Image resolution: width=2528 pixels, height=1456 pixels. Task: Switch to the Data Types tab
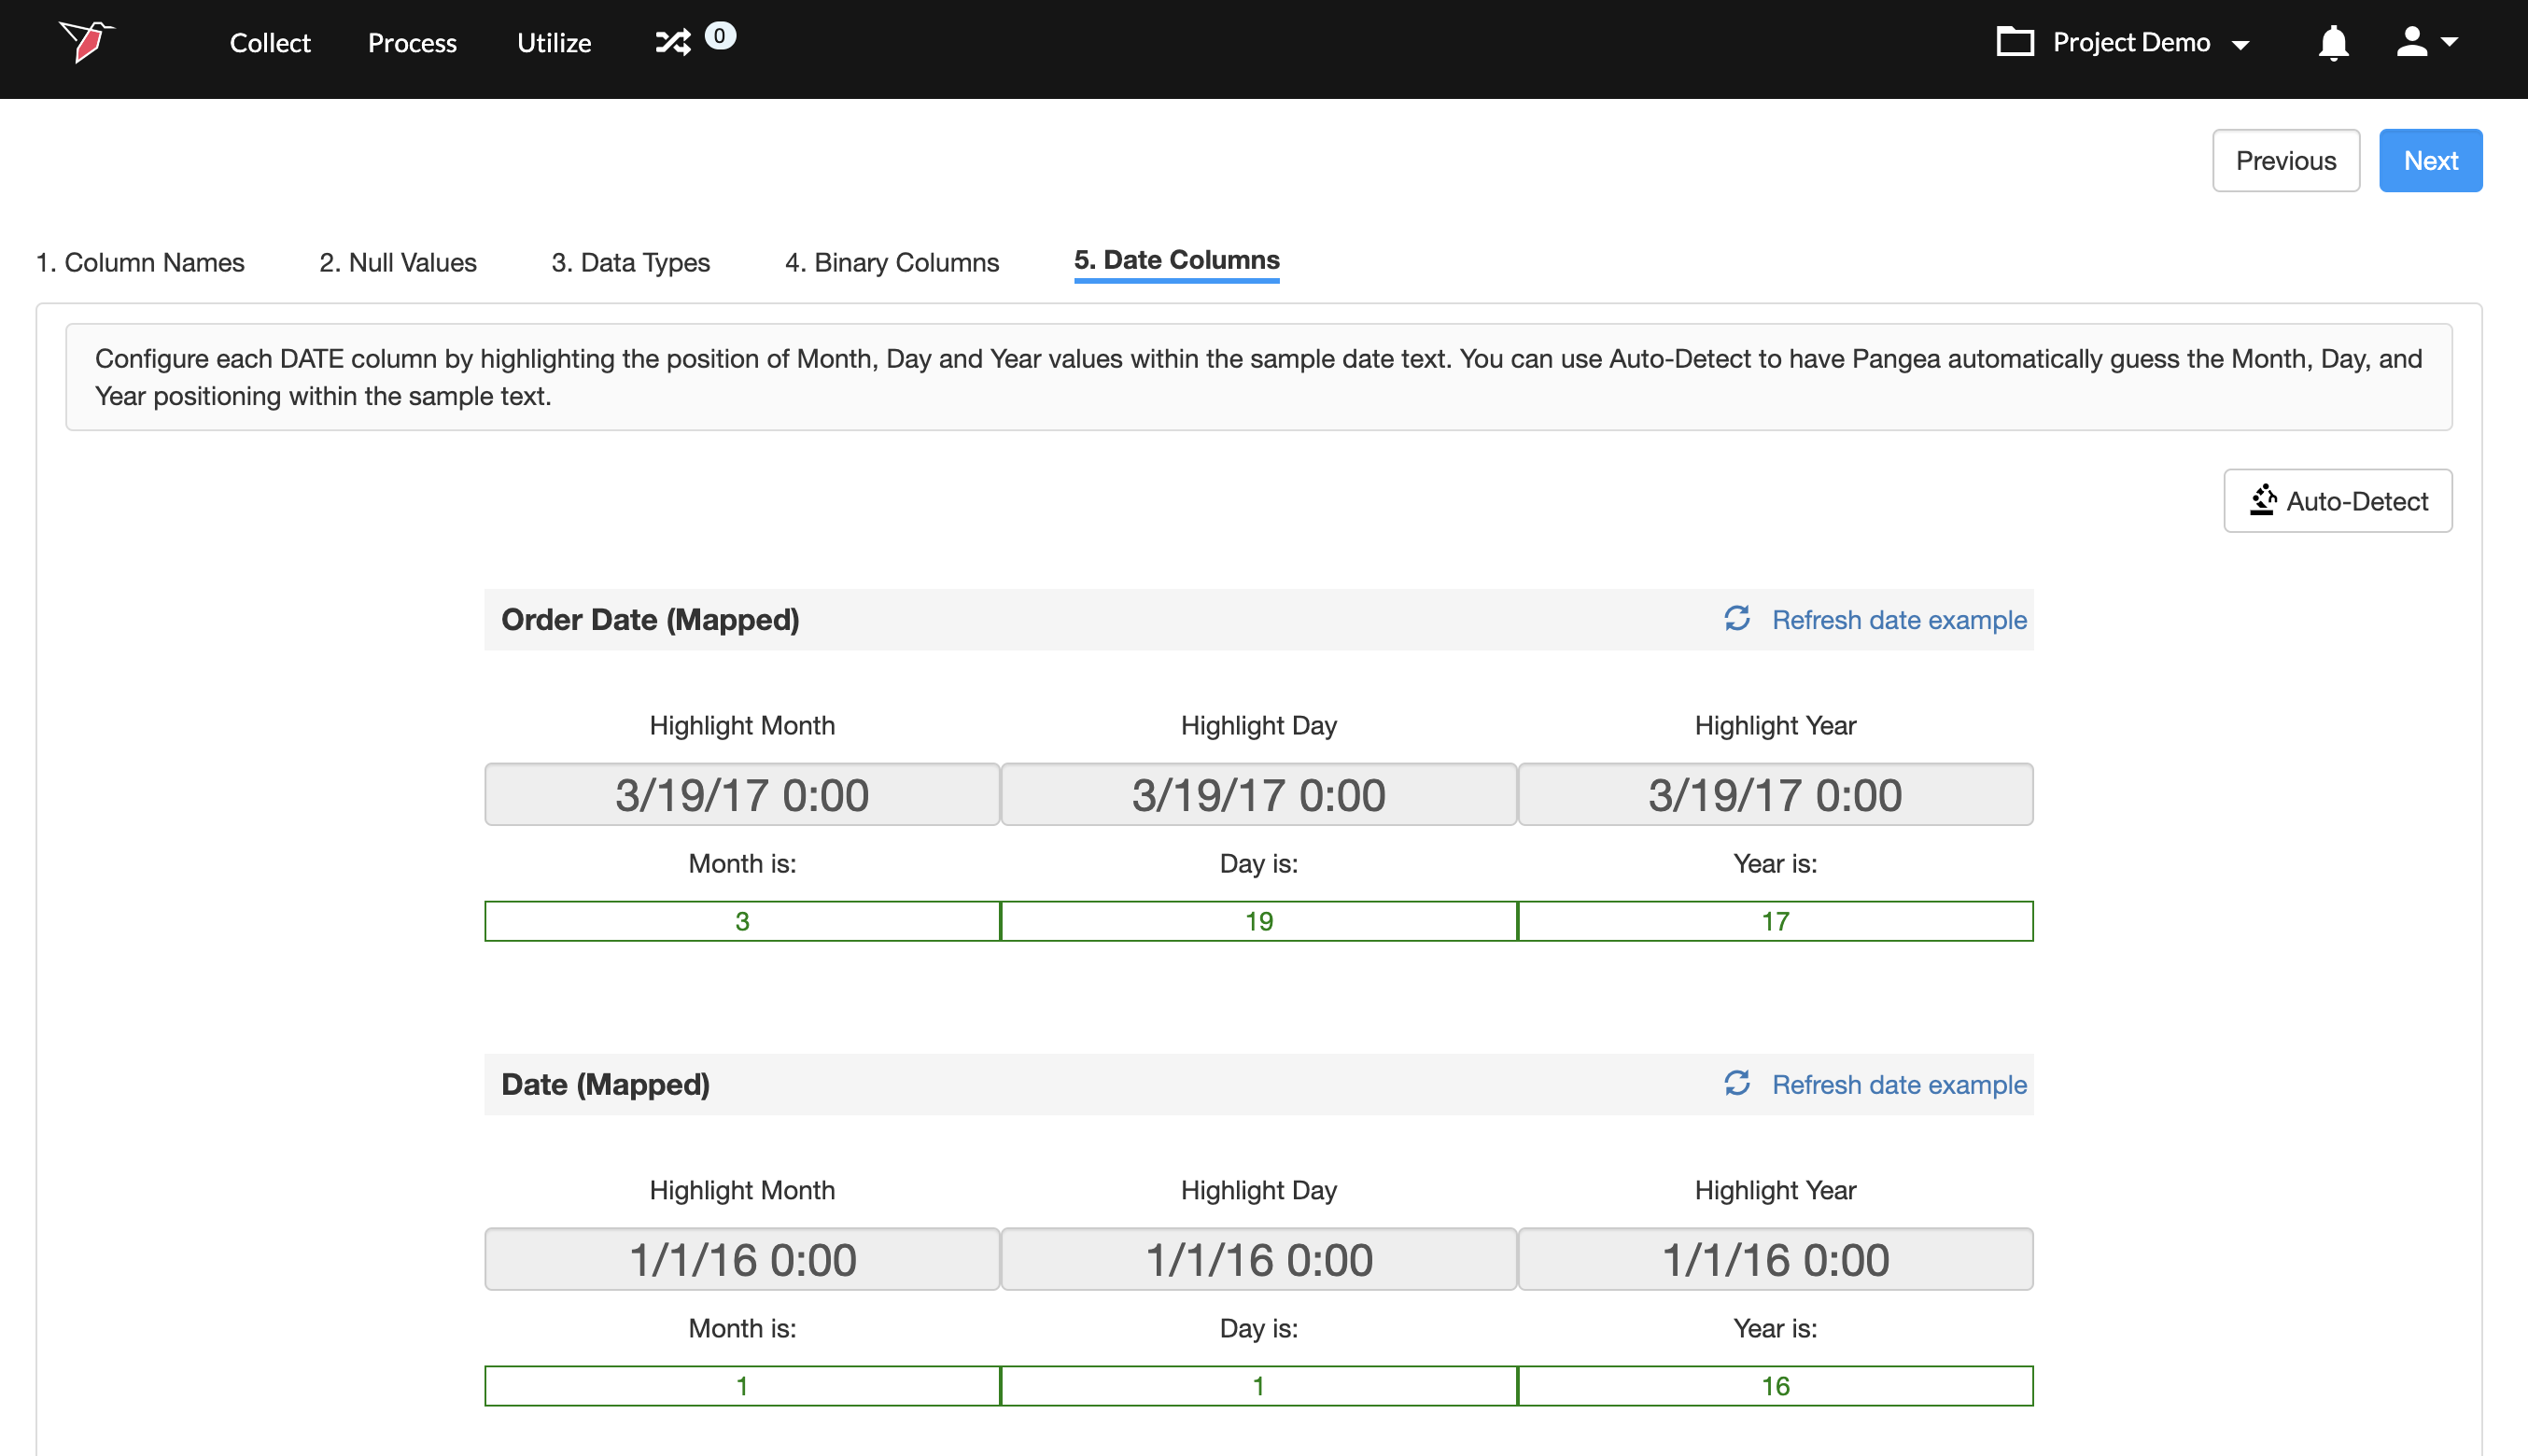pyautogui.click(x=630, y=262)
